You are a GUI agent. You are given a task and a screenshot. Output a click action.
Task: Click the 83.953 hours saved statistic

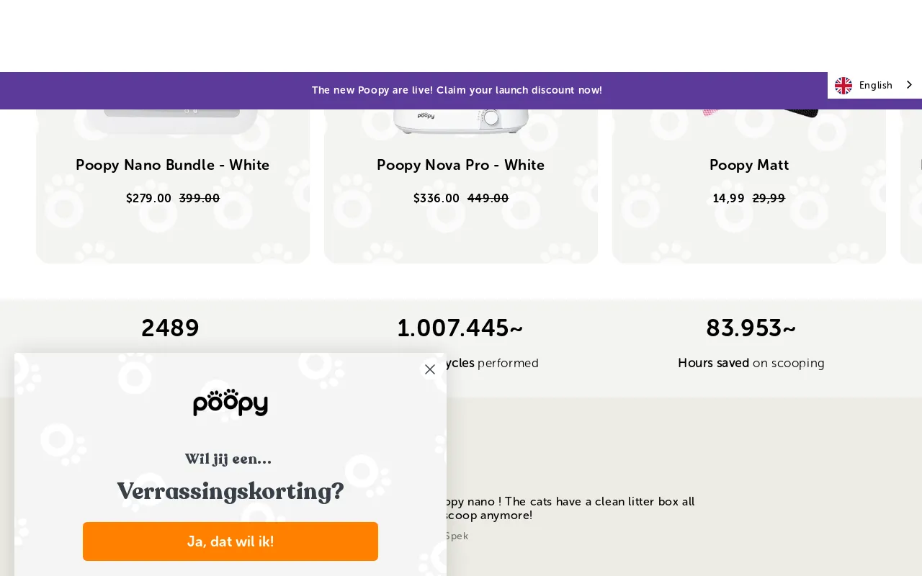tap(751, 328)
